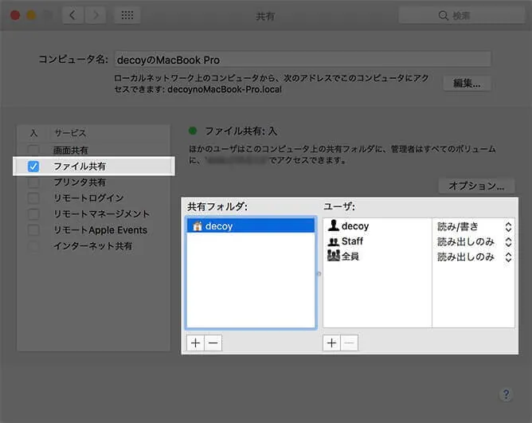
Task: Uncheck the ファイル共有 checkbox
Action: click(33, 166)
